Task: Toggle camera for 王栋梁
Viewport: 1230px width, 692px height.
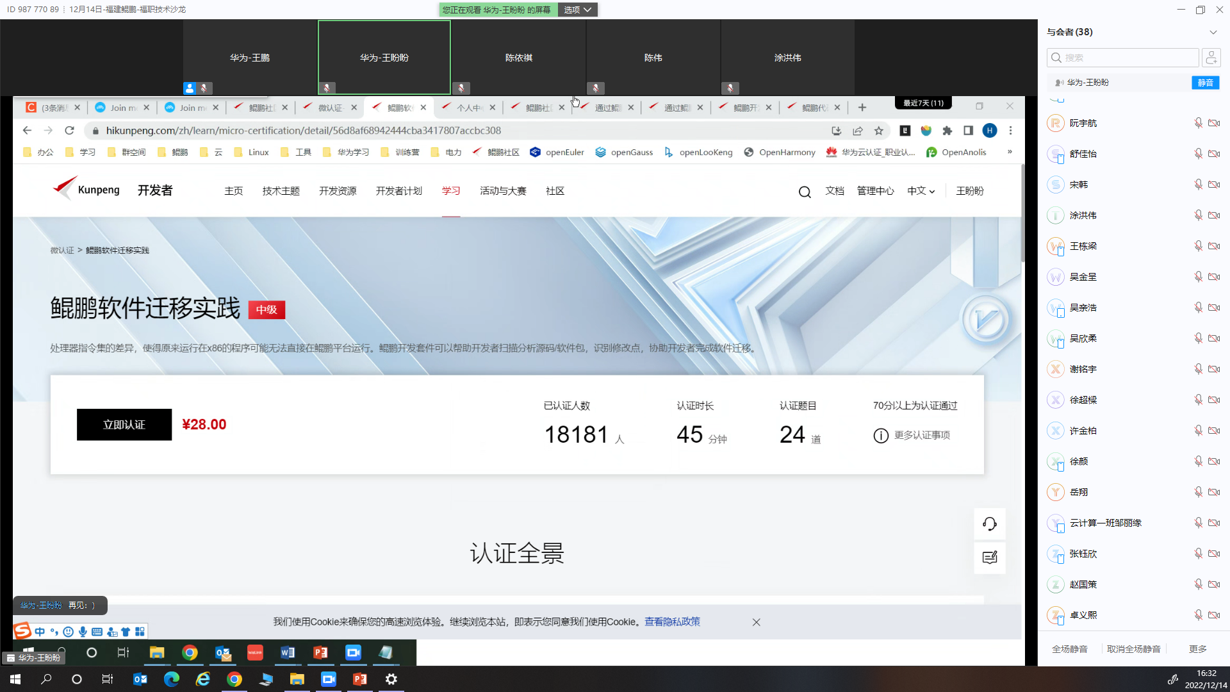Action: pyautogui.click(x=1214, y=246)
